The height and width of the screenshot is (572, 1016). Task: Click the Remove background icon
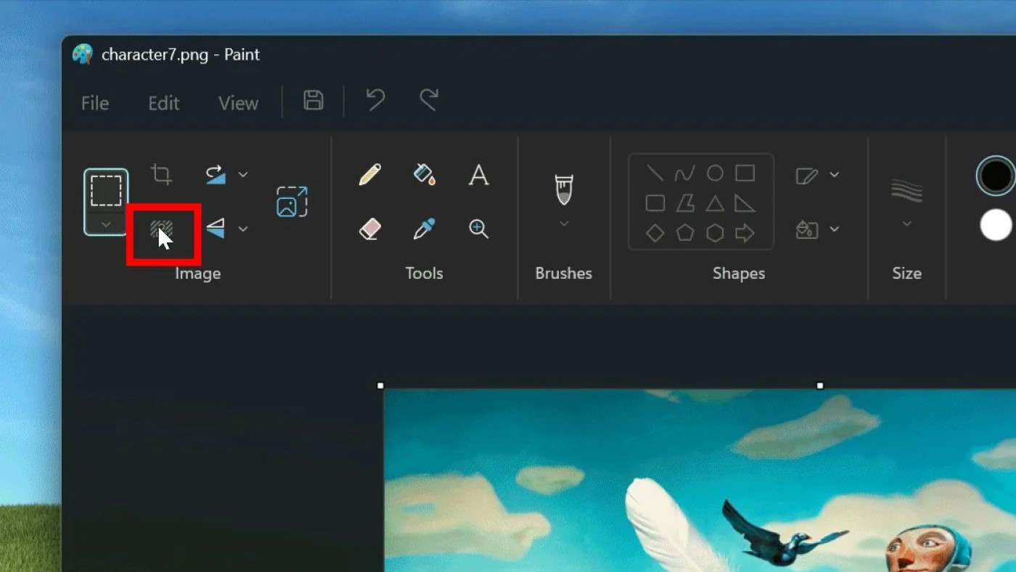[161, 229]
